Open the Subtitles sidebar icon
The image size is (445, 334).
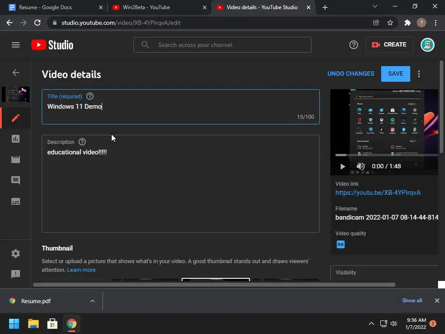pyautogui.click(x=16, y=202)
